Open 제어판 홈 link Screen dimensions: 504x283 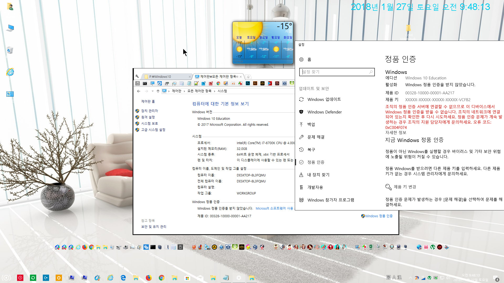148,101
